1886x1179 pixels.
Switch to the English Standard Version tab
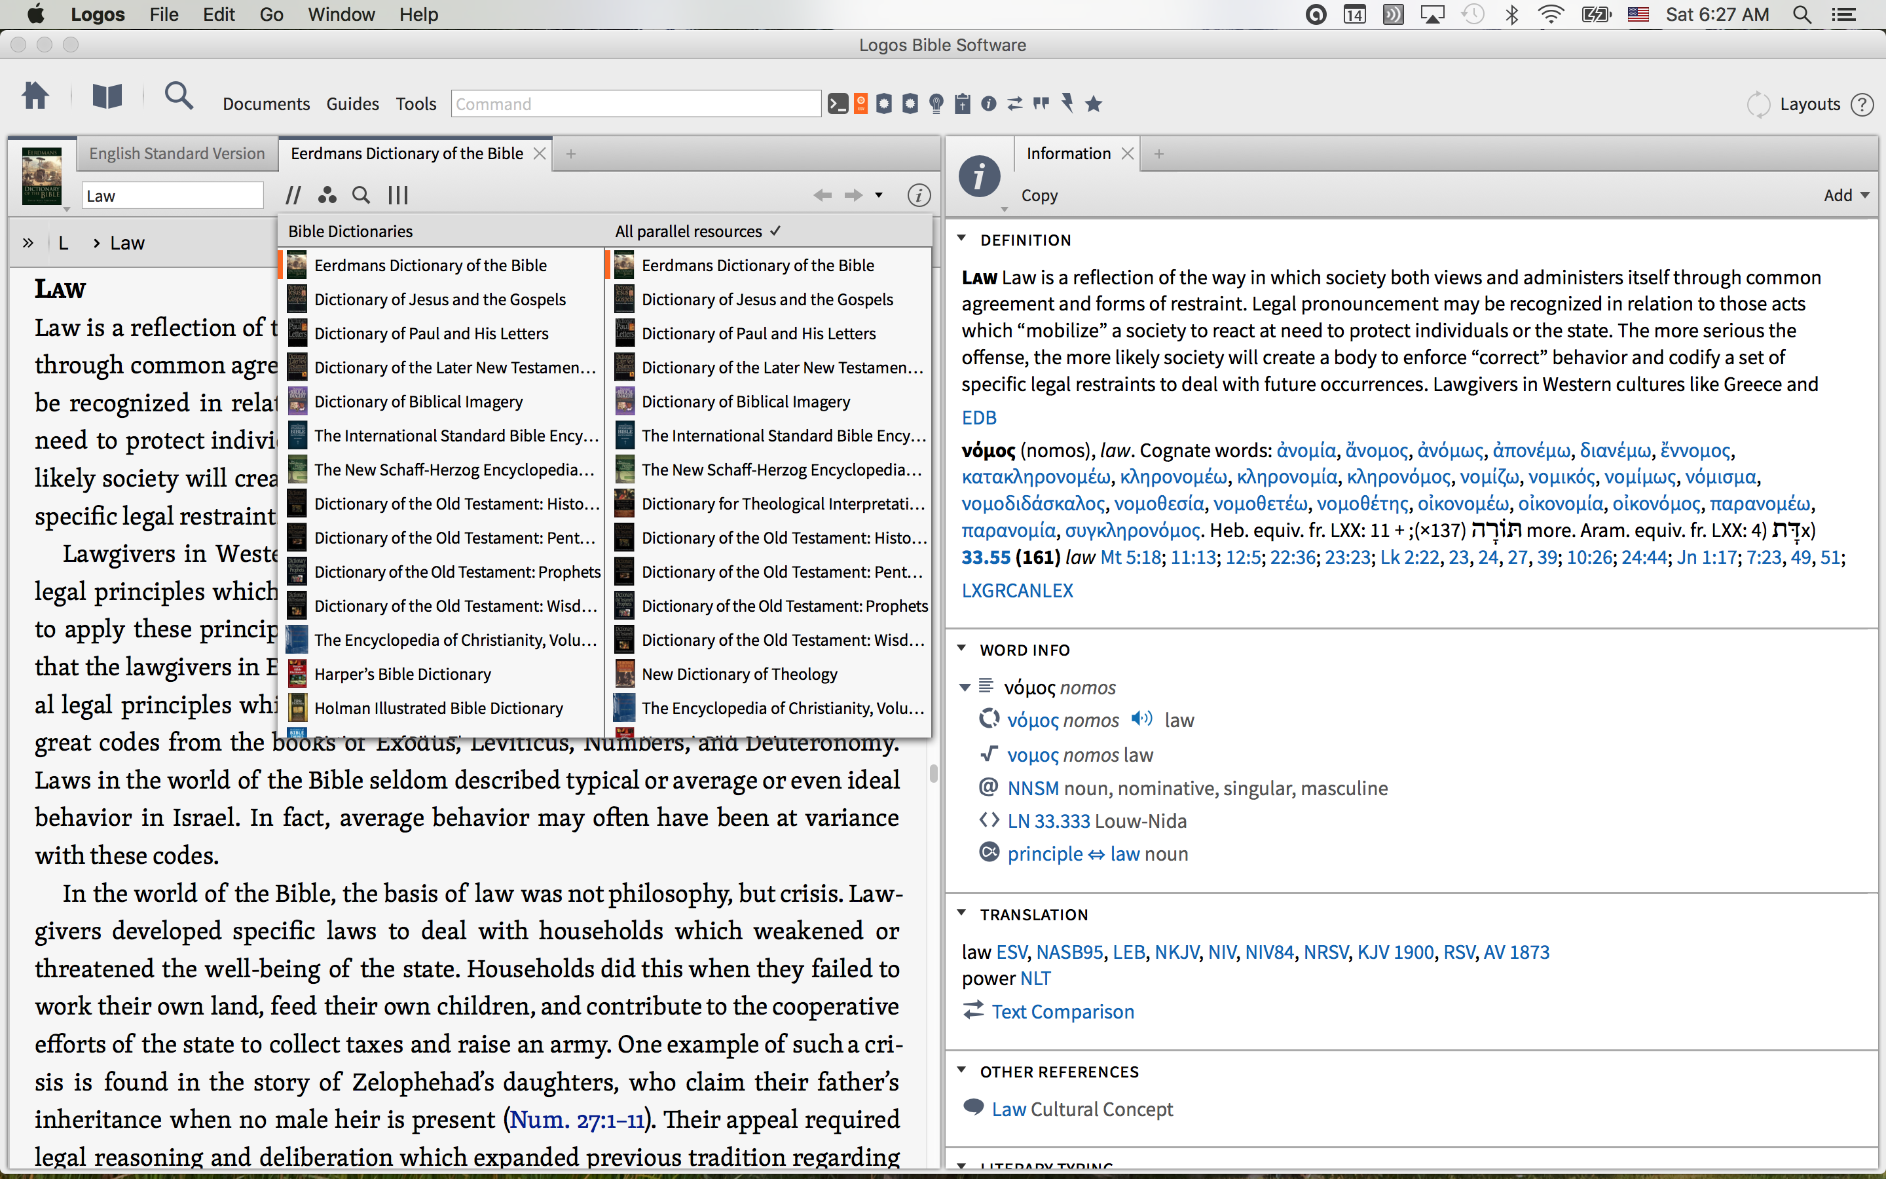pos(177,154)
